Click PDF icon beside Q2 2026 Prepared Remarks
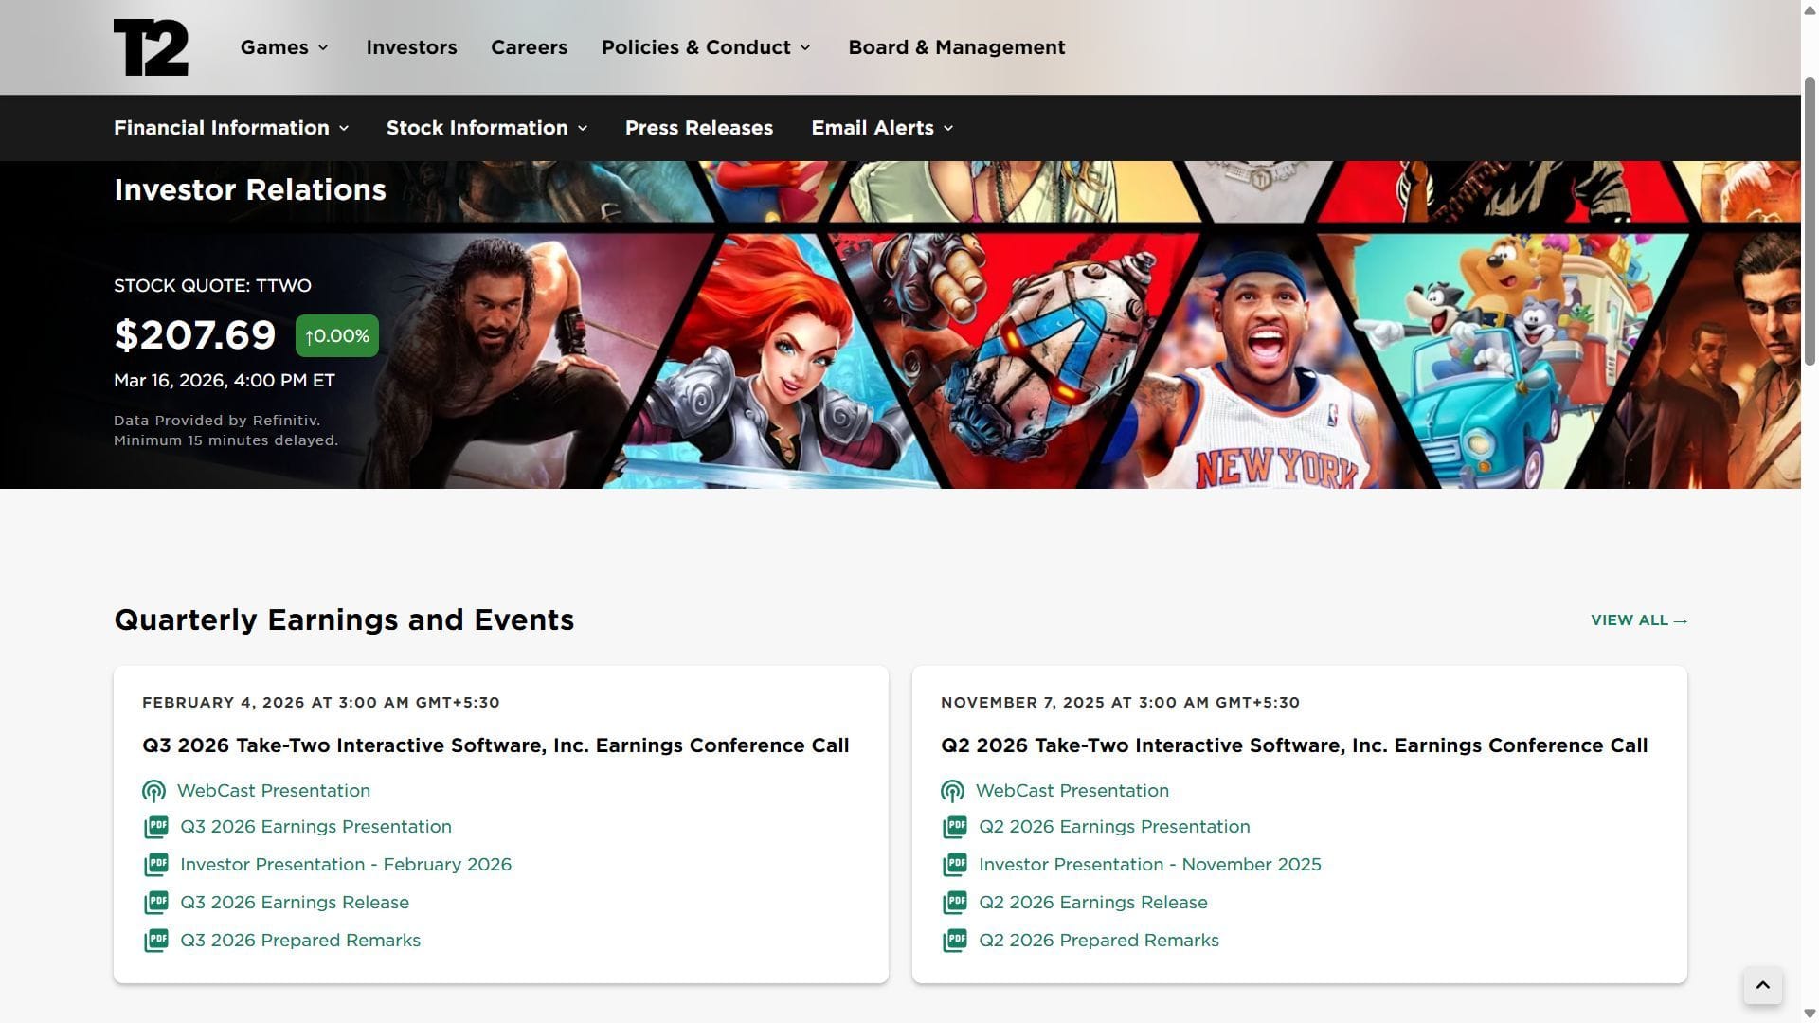1819x1023 pixels. tap(955, 941)
